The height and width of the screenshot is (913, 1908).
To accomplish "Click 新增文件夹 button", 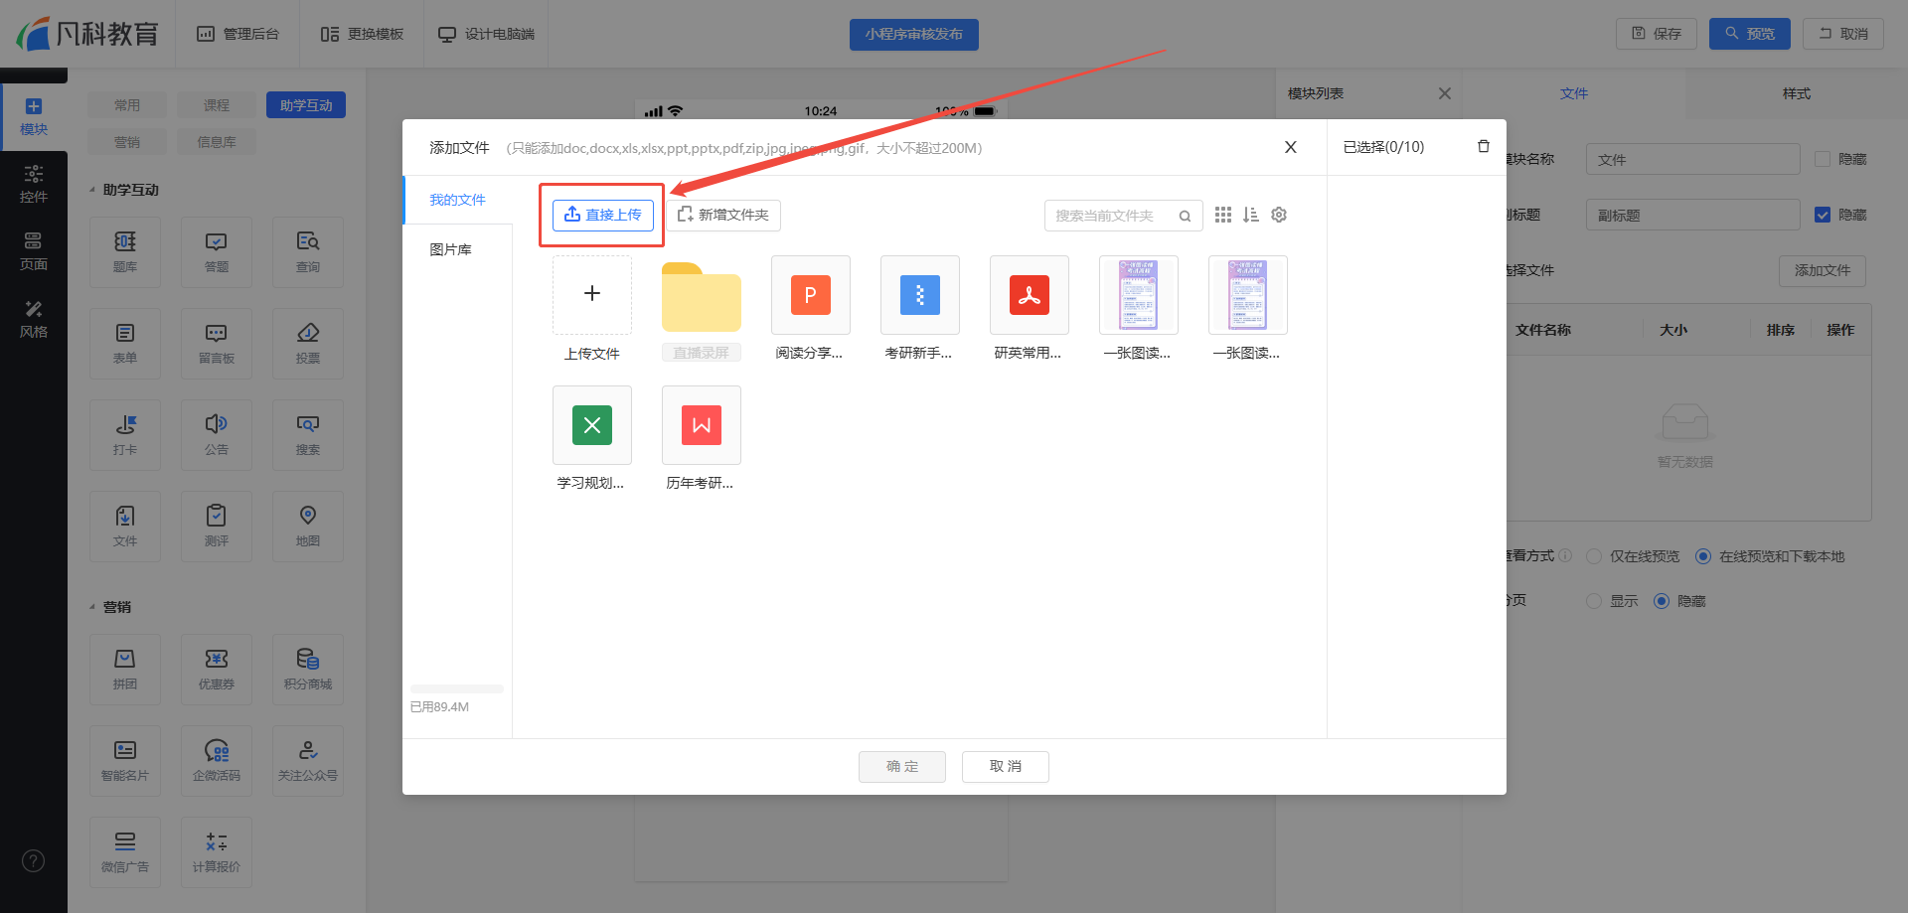I will click(723, 215).
